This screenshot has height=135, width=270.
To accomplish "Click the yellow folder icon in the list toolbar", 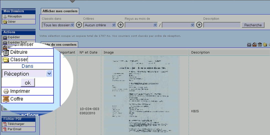I will click(x=265, y=45).
